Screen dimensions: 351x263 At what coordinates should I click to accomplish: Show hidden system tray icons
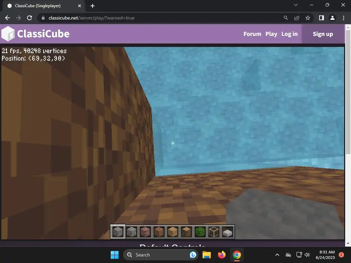pyautogui.click(x=277, y=255)
